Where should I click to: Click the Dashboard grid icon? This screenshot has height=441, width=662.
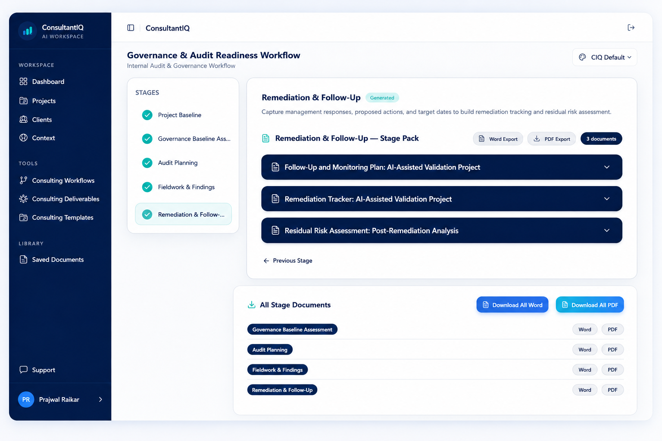[x=23, y=81]
